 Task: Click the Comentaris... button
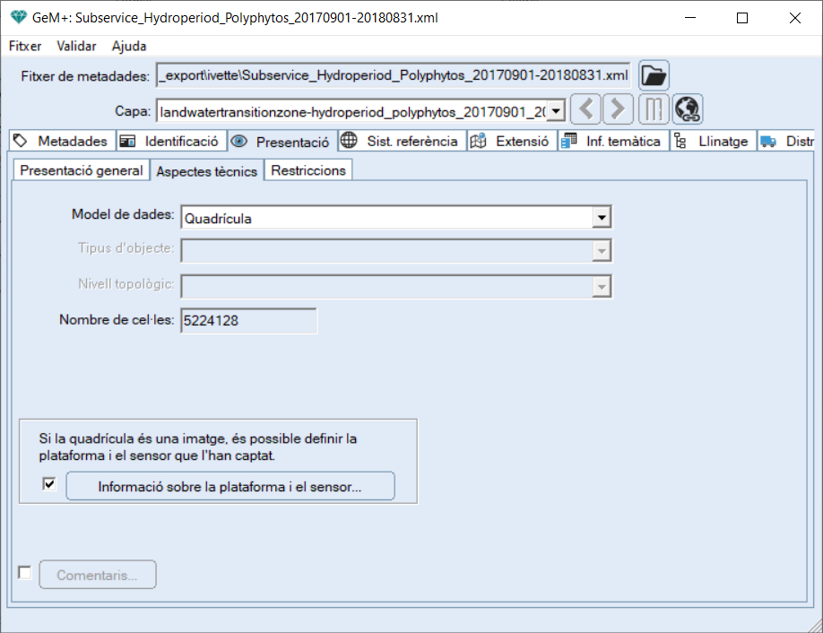pos(97,575)
